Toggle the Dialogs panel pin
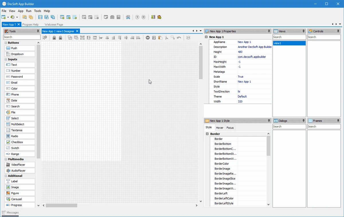 304,121
